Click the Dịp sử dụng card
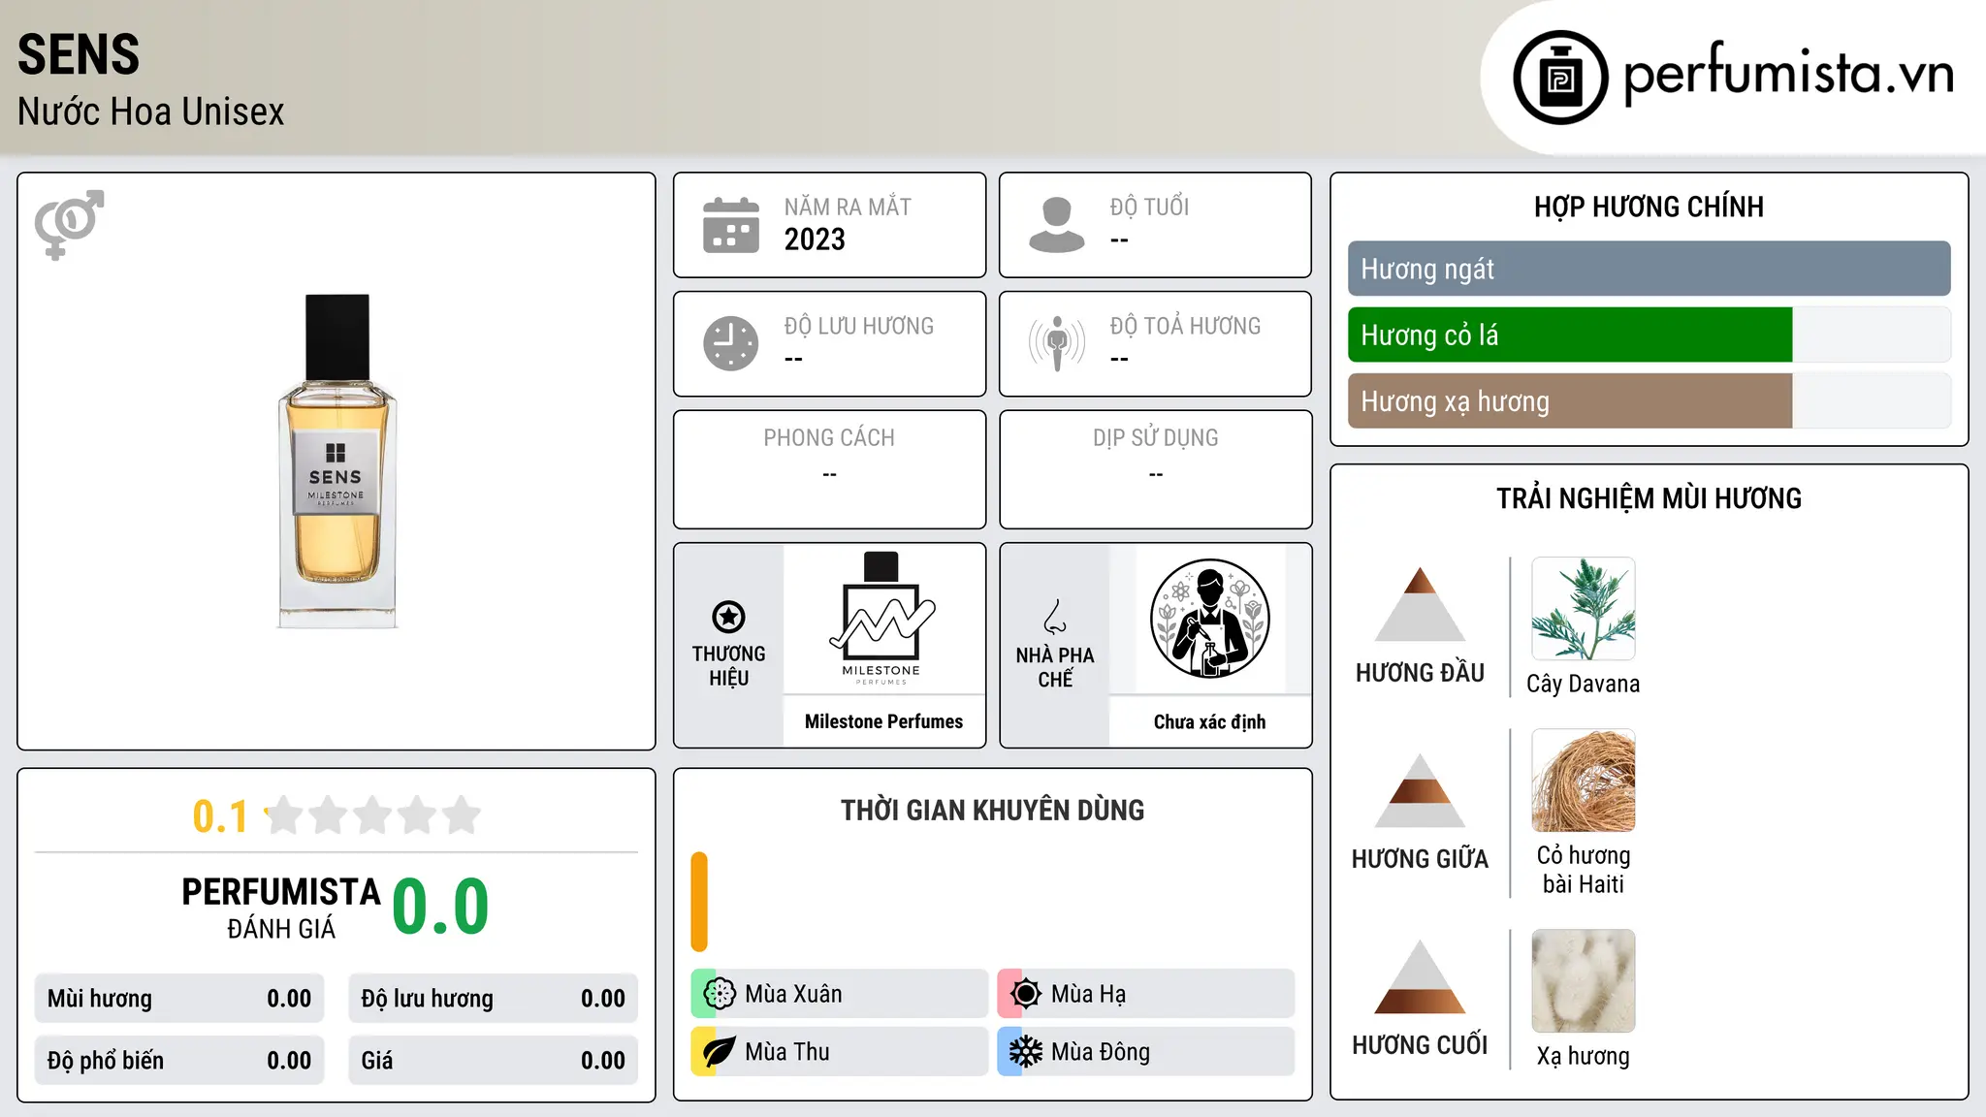This screenshot has height=1117, width=1986. (x=1155, y=469)
